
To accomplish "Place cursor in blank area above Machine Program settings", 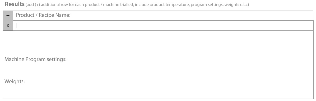I will [158, 43].
